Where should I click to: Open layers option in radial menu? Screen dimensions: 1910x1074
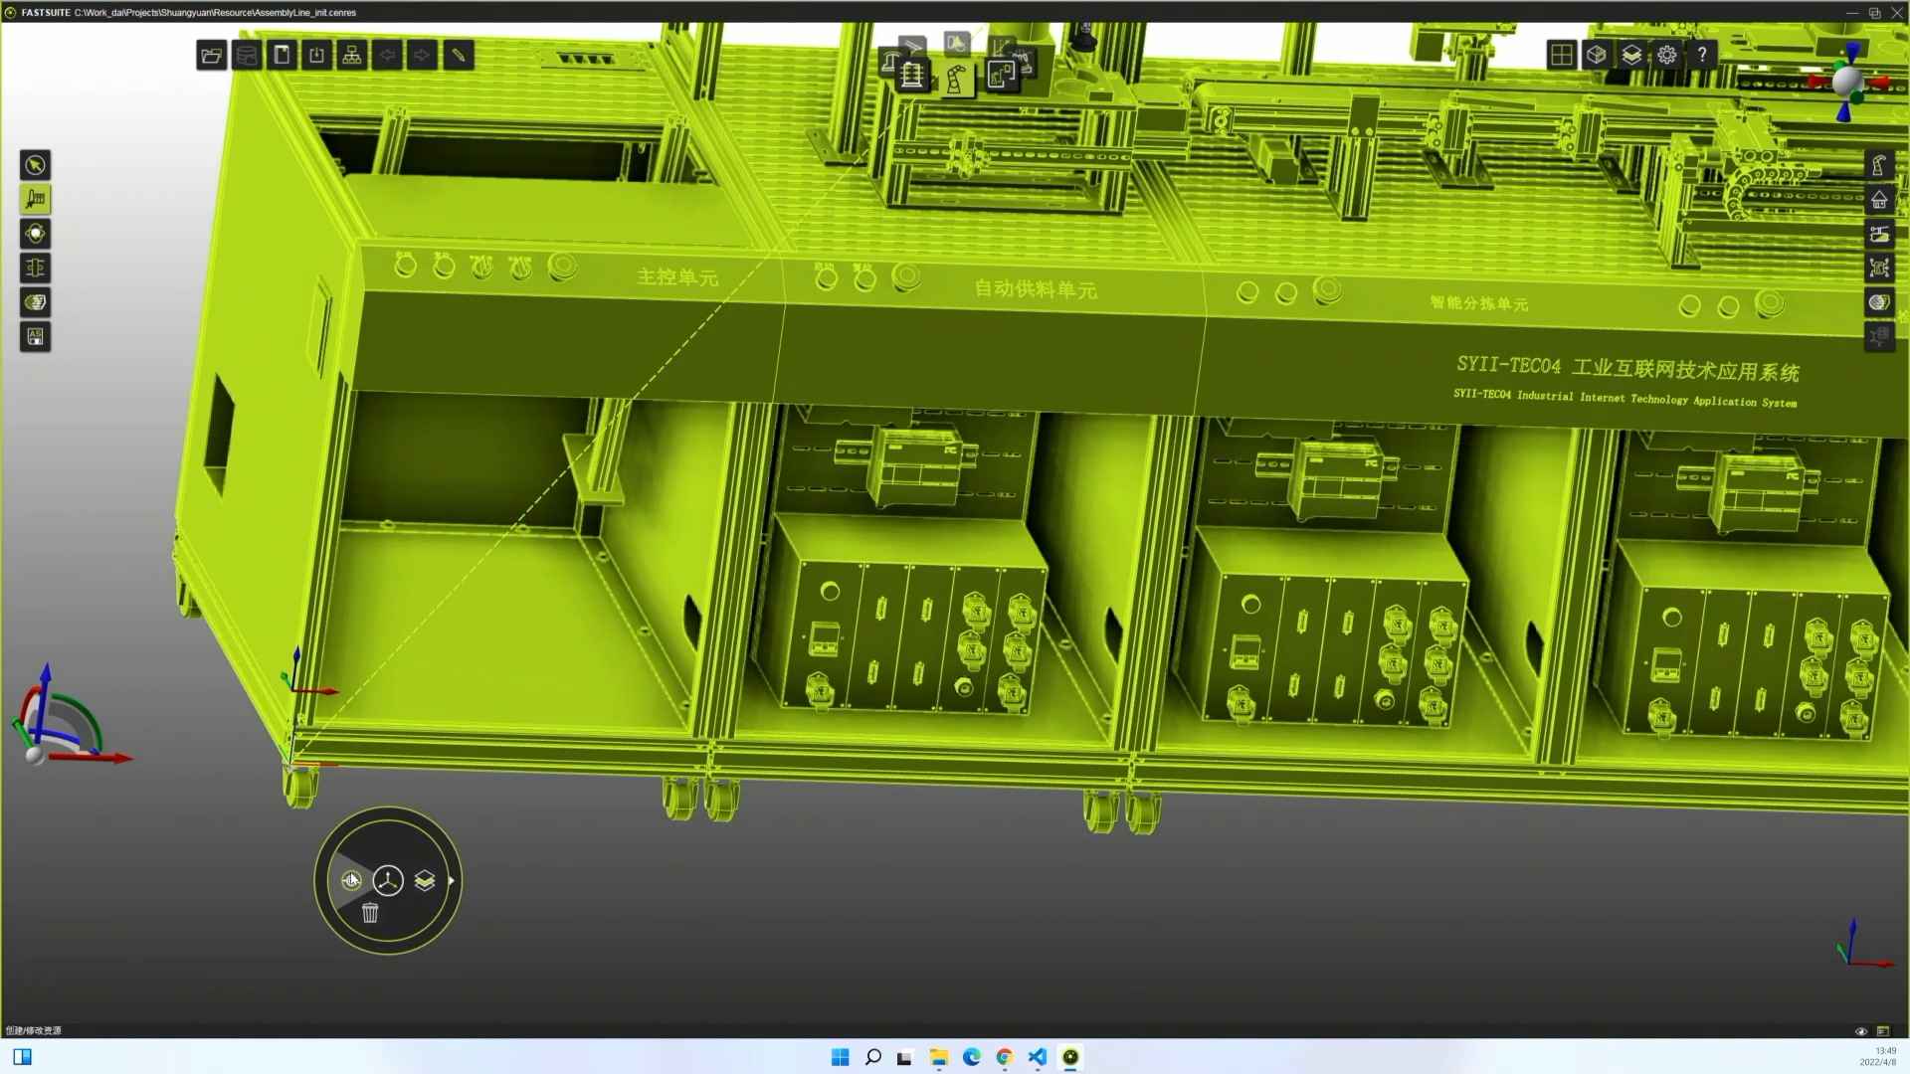coord(425,881)
